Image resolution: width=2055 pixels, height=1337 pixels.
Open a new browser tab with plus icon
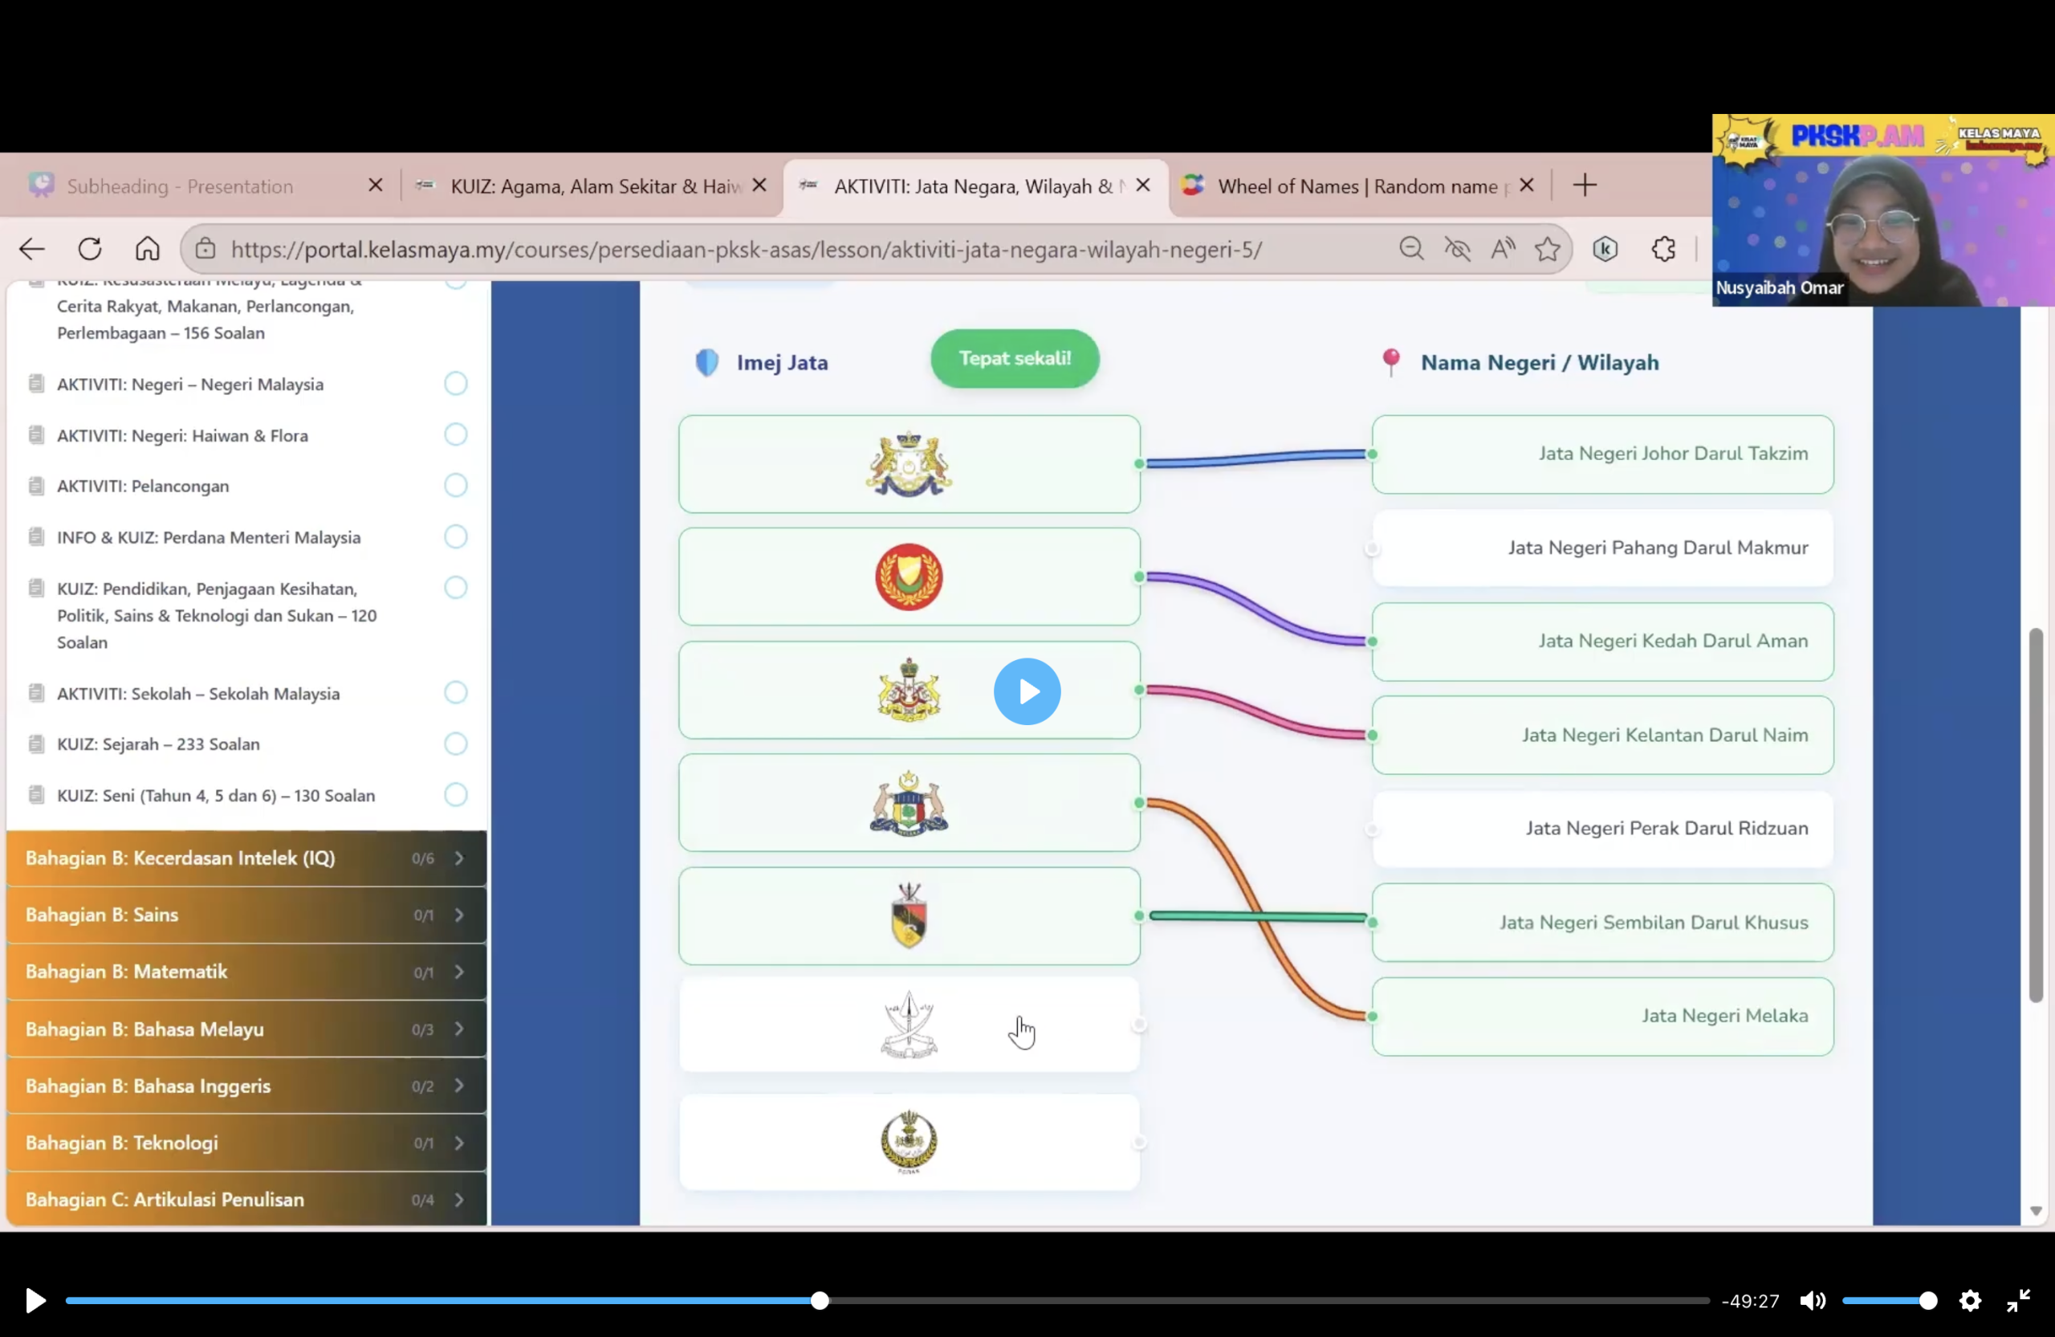(1585, 185)
